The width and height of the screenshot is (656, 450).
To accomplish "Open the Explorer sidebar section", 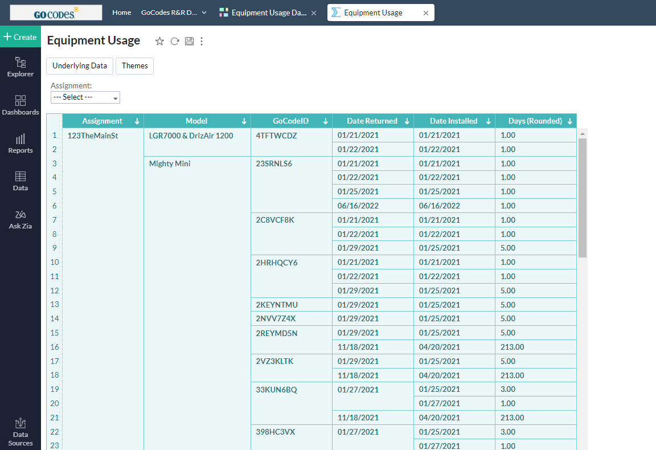I will [20, 67].
